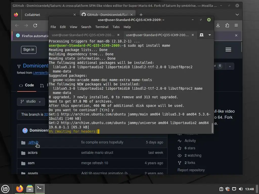Image resolution: width=259 pixels, height=194 pixels.
Task: Open the update manager shield icon
Action: pyautogui.click(x=227, y=189)
